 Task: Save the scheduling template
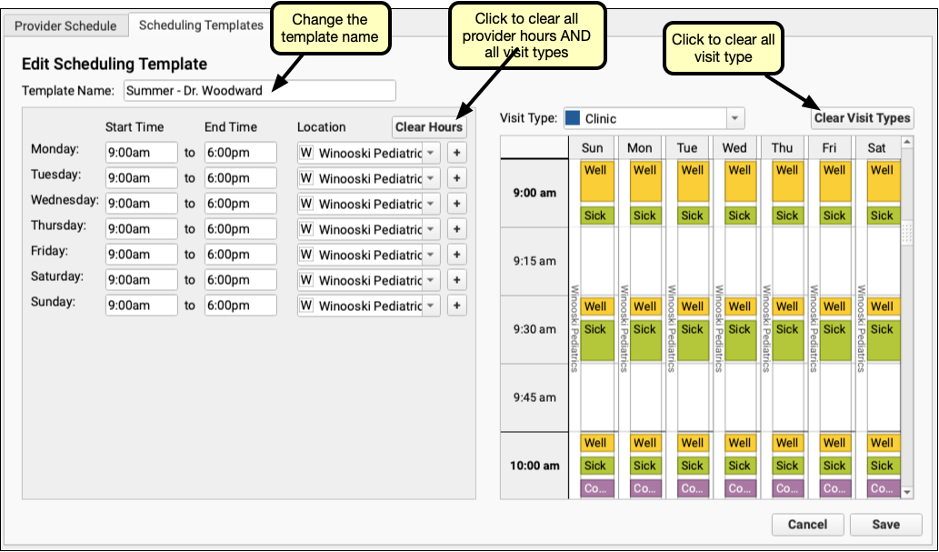(x=885, y=525)
